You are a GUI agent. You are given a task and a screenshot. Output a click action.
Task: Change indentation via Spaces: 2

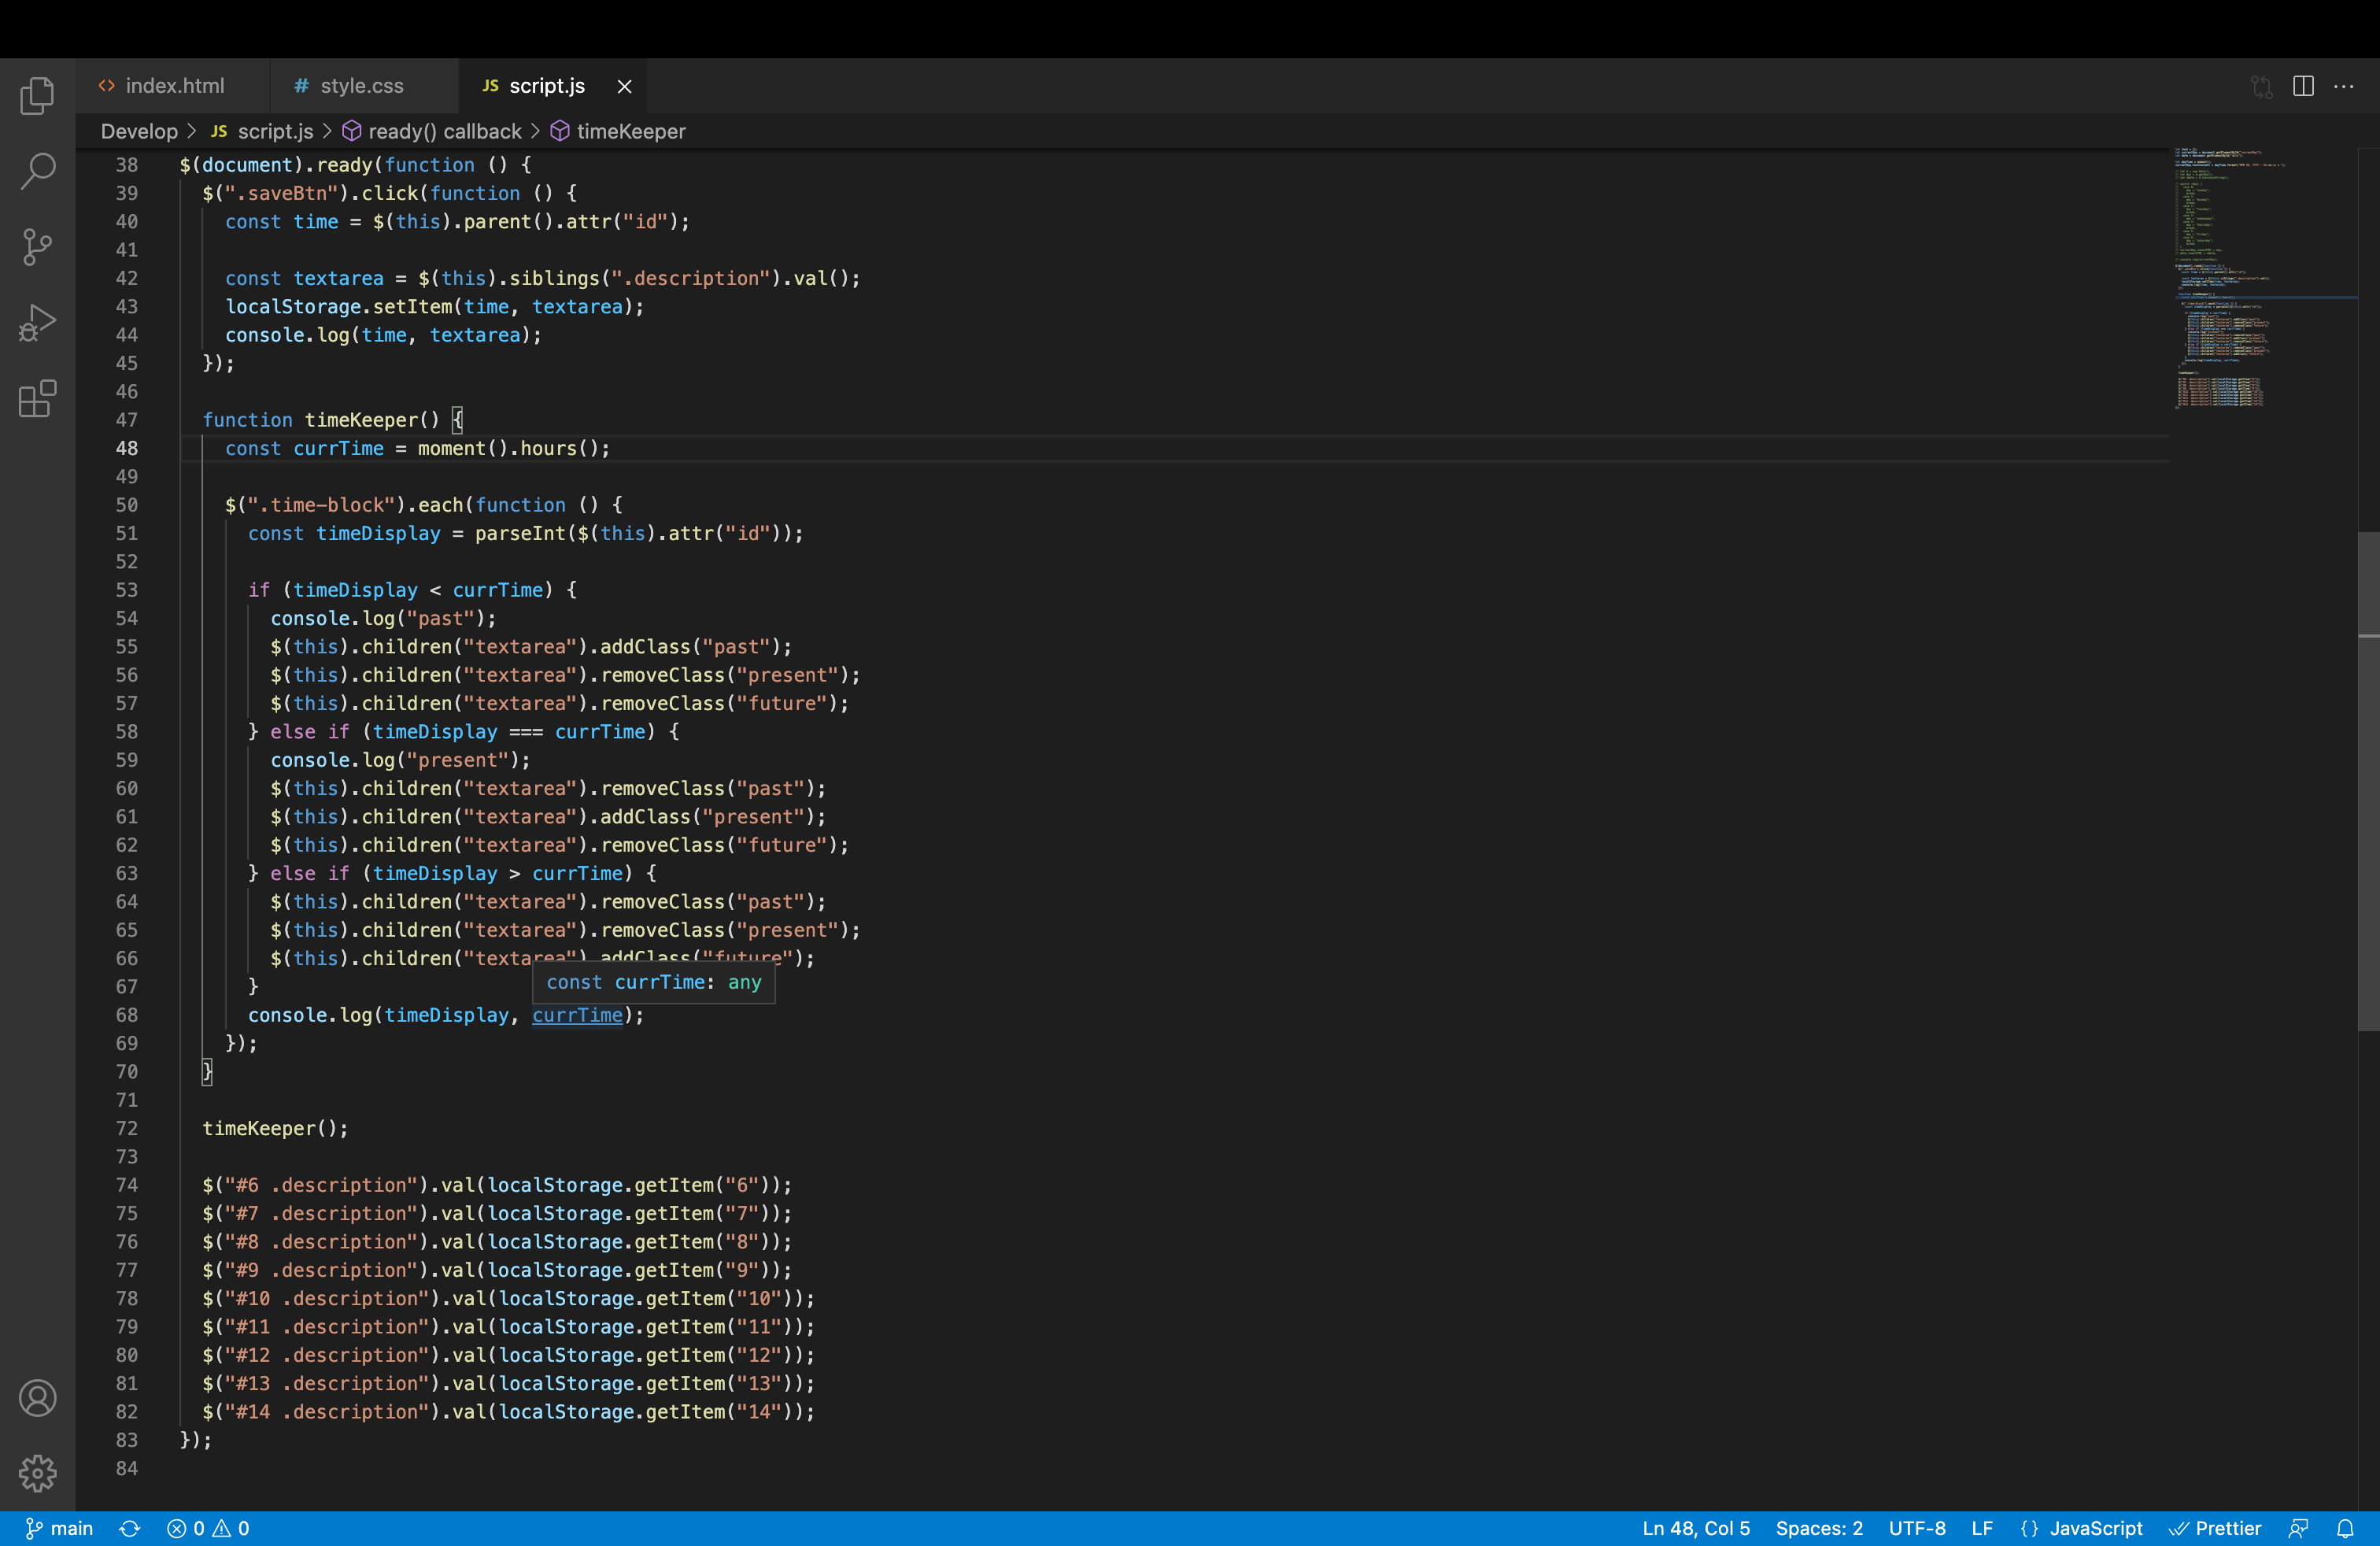pos(1819,1528)
